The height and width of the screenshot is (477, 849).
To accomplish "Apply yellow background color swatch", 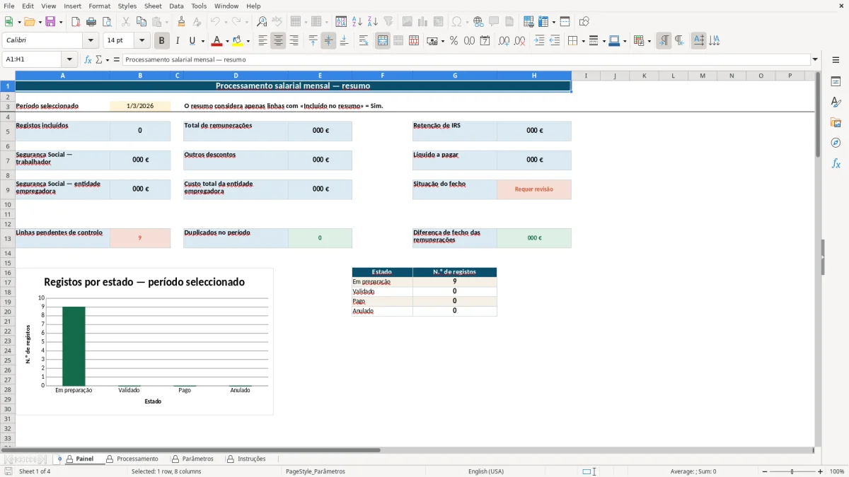I will (238, 41).
